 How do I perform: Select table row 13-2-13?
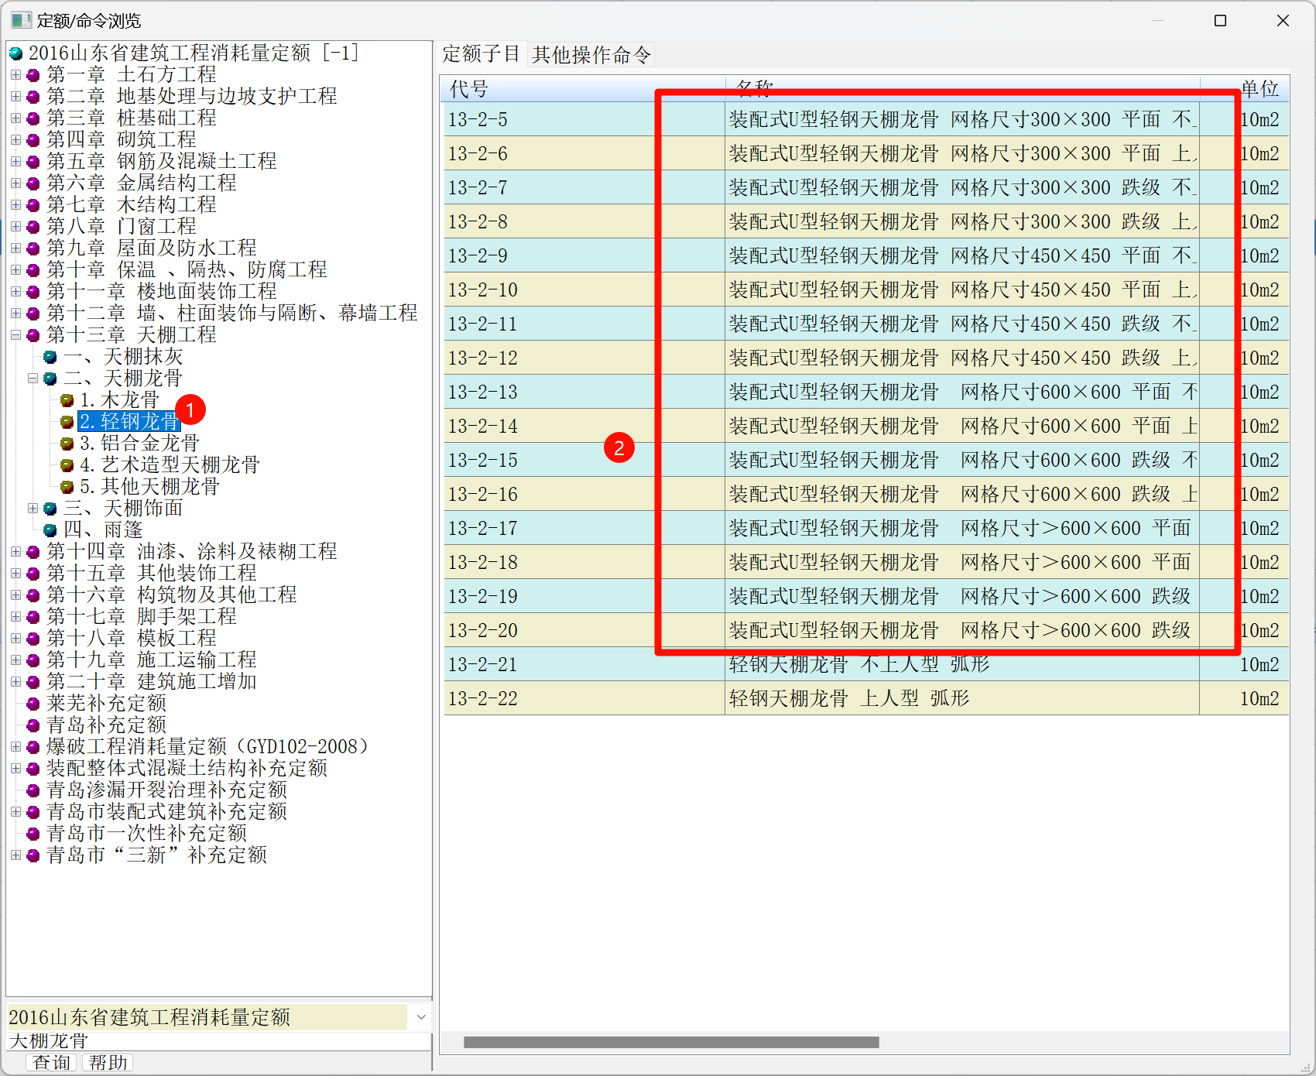[866, 392]
